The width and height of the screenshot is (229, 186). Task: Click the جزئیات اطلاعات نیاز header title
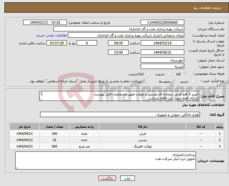tap(207, 8)
